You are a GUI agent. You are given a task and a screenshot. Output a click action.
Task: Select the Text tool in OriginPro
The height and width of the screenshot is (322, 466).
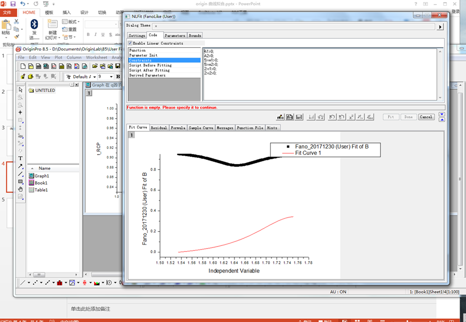click(20, 158)
